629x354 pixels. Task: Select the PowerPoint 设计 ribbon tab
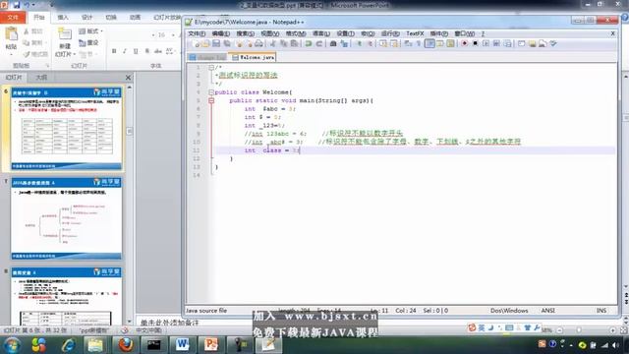pos(87,18)
